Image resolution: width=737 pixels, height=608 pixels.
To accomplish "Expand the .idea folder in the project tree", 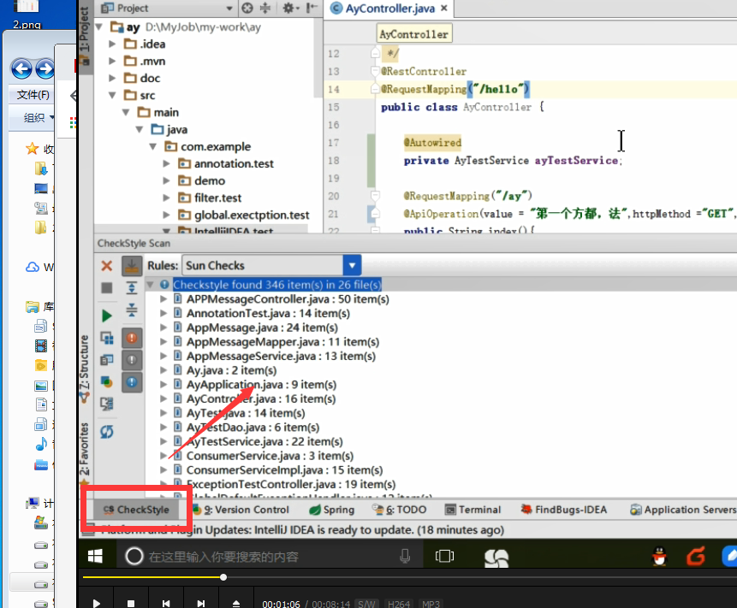I will tap(112, 44).
